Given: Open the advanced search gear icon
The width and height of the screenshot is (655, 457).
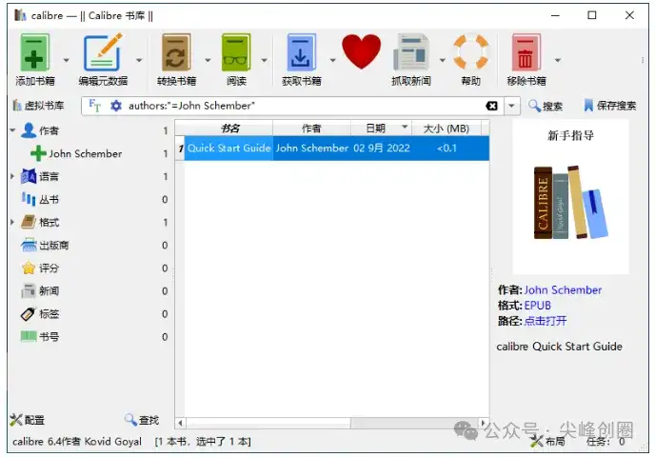Looking at the screenshot, I should pos(116,106).
